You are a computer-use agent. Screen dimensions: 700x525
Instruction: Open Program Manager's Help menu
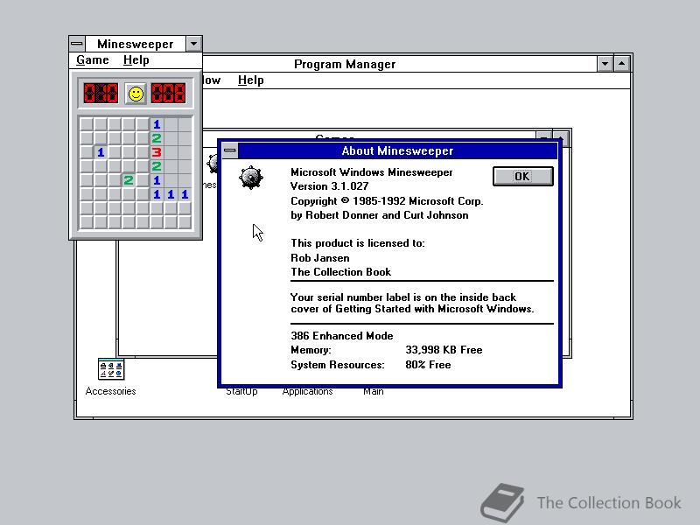point(251,80)
